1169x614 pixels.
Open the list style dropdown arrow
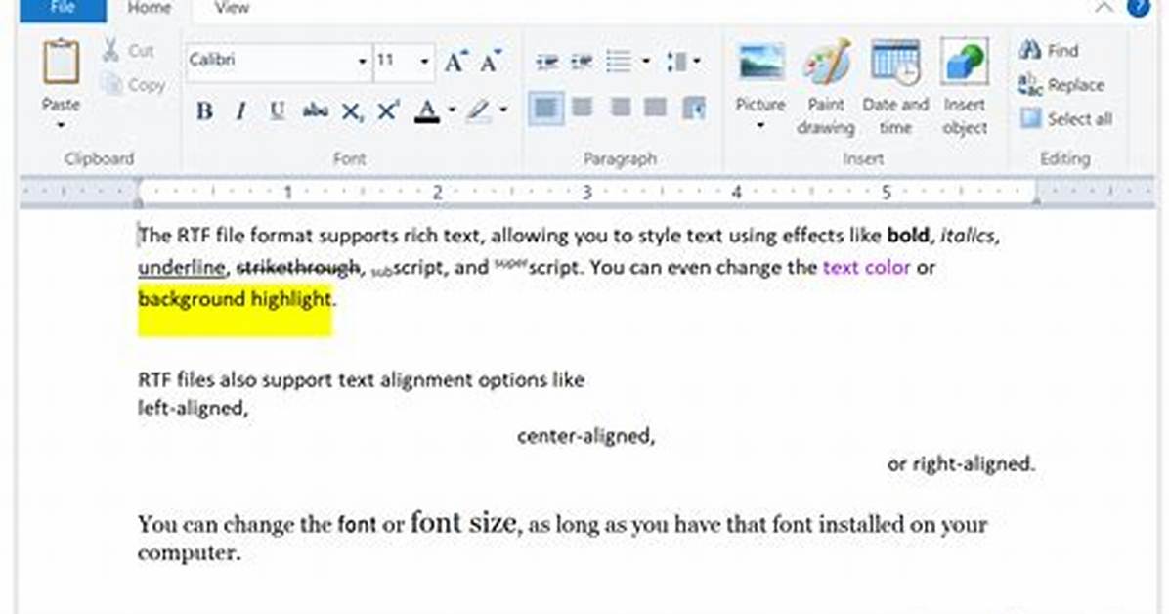click(x=646, y=62)
